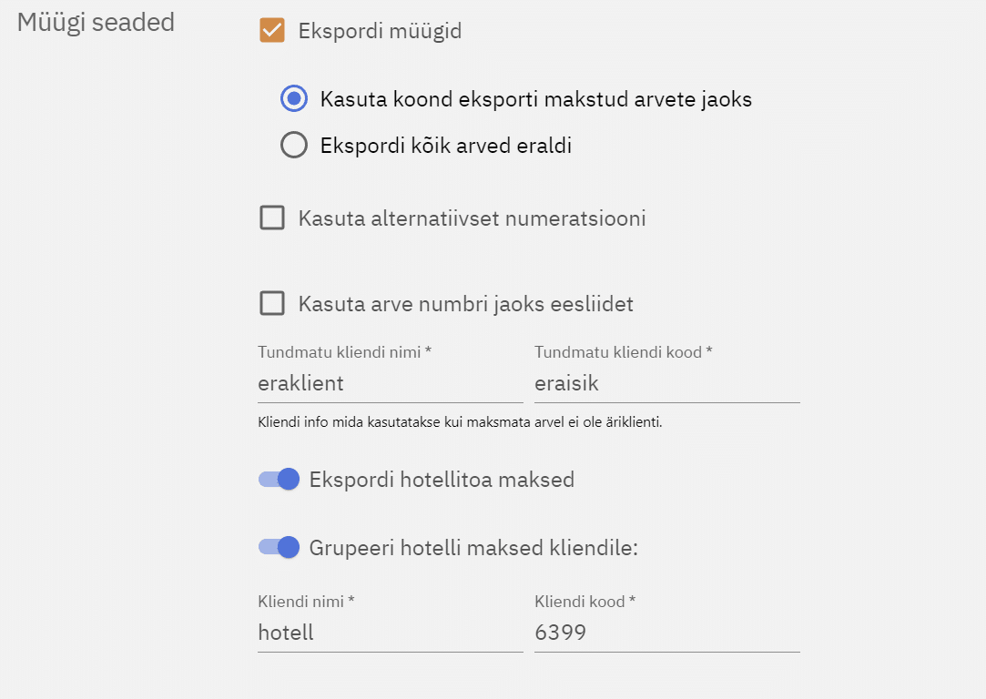
Task: Click the 'Ekspordi hotellitoa maksed' label text
Action: click(442, 480)
